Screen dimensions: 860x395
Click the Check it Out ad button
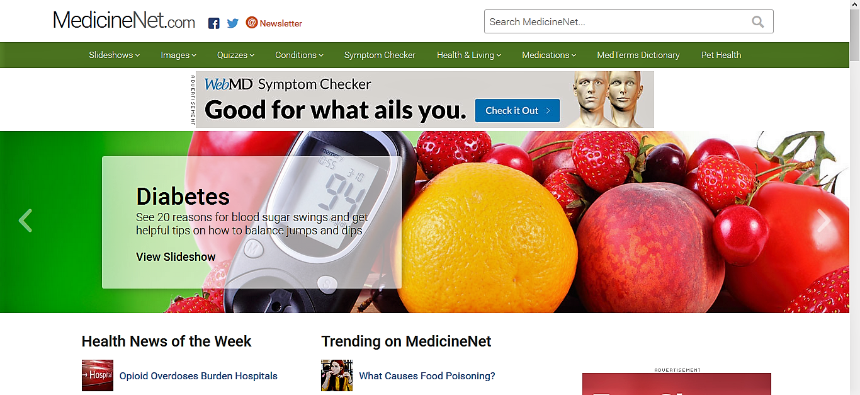518,110
